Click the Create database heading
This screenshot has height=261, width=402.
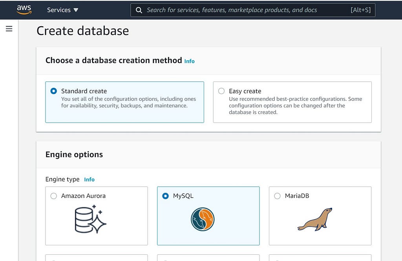pos(82,31)
